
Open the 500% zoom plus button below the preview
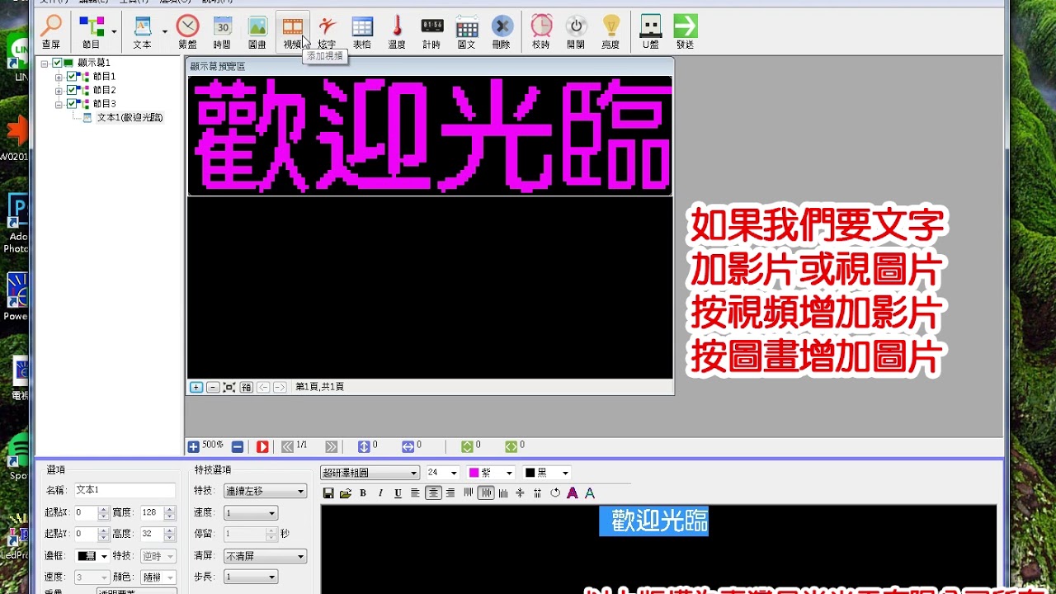tap(193, 446)
